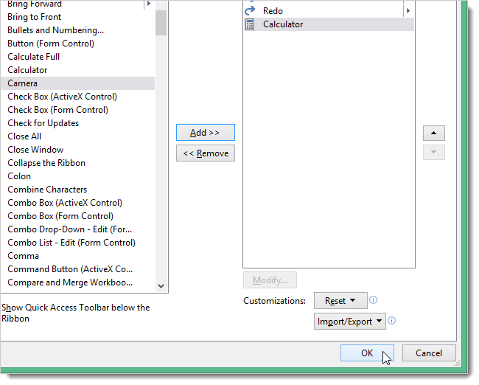Click the Bring Forward submenu arrow
479x385 pixels.
tap(149, 4)
